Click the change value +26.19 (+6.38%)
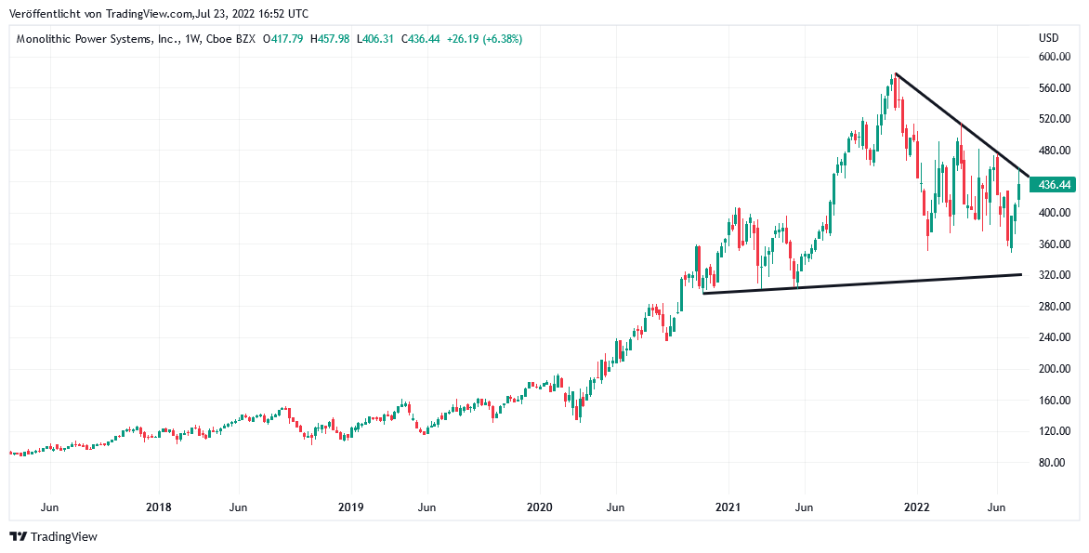Viewport: 1089px width, 553px height. click(x=484, y=40)
